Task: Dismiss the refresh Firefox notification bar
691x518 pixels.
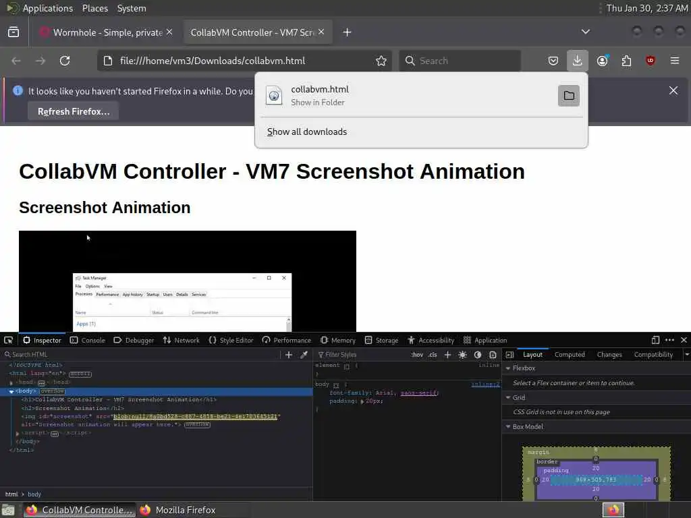Action: 673,91
